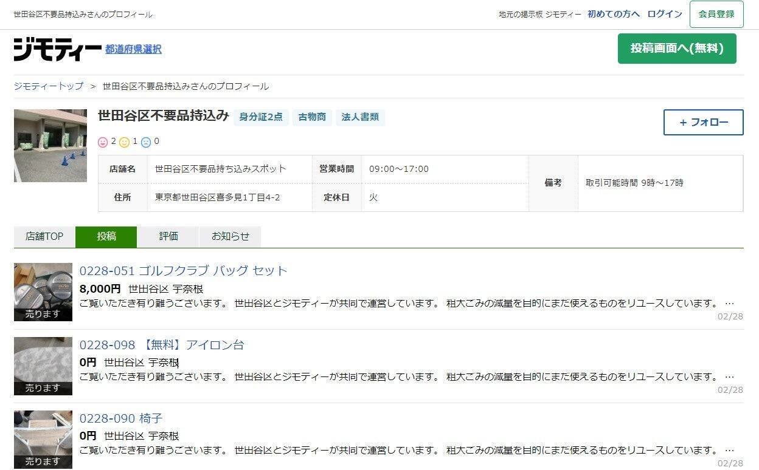Open the ironing board listing thumbnail
Image resolution: width=759 pixels, height=470 pixels.
click(x=43, y=366)
